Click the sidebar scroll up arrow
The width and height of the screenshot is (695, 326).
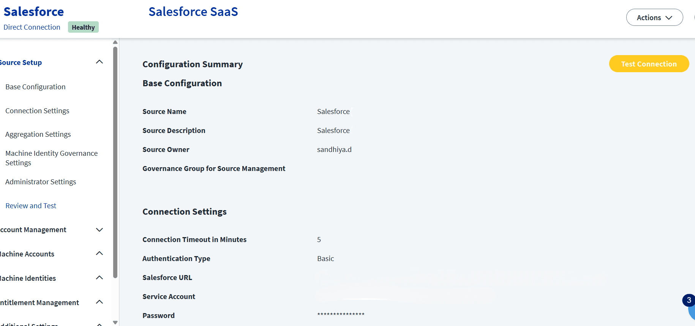pyautogui.click(x=115, y=42)
